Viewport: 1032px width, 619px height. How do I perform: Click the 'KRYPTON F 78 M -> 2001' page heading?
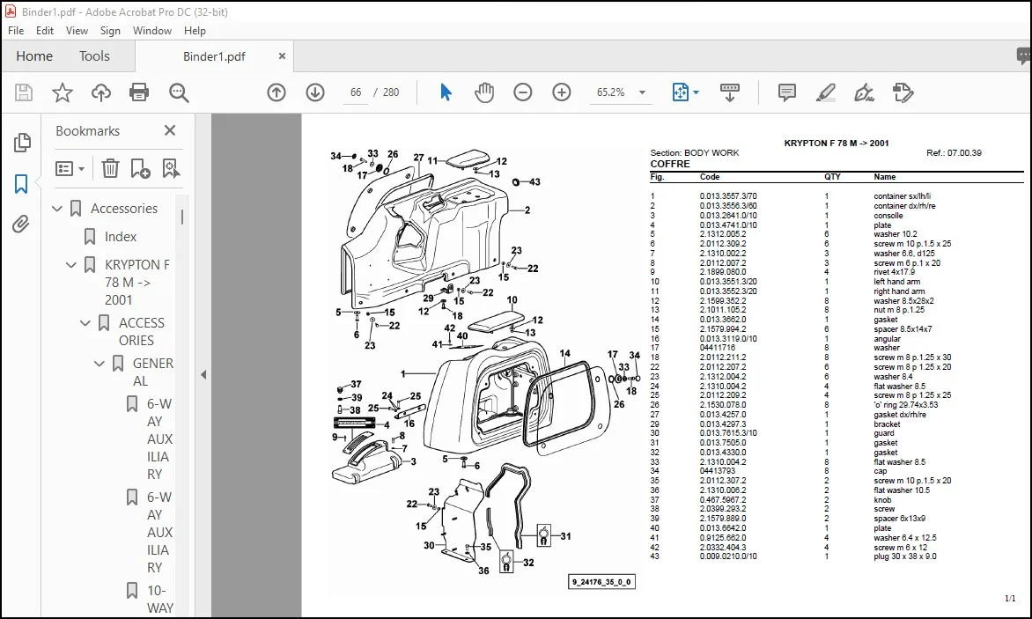(836, 143)
